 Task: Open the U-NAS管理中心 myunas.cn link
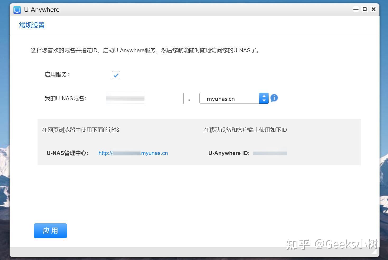click(133, 153)
